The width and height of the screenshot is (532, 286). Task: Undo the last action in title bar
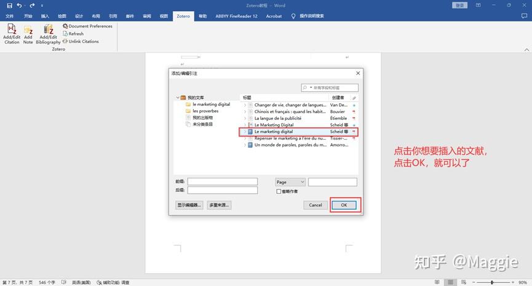[19, 6]
